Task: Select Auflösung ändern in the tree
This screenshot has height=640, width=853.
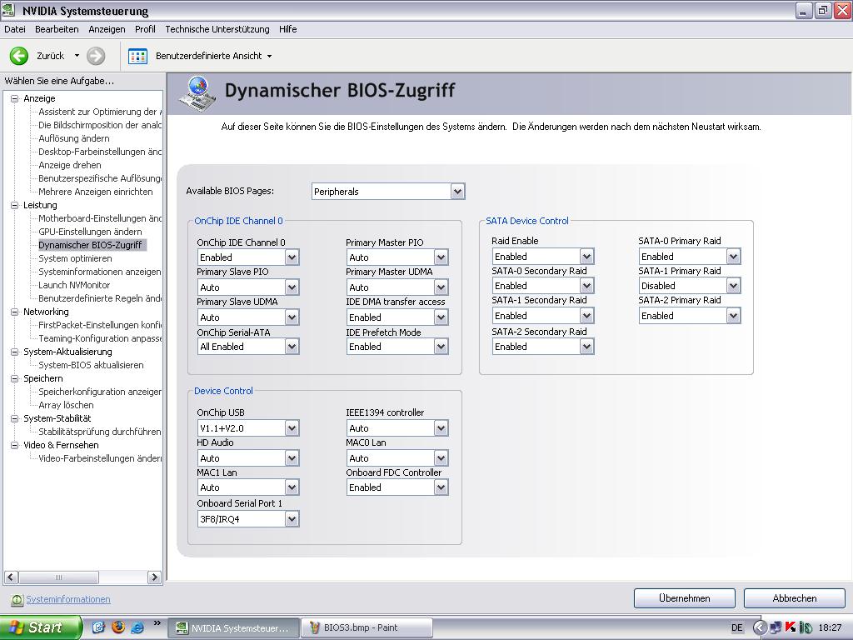Action: click(74, 138)
